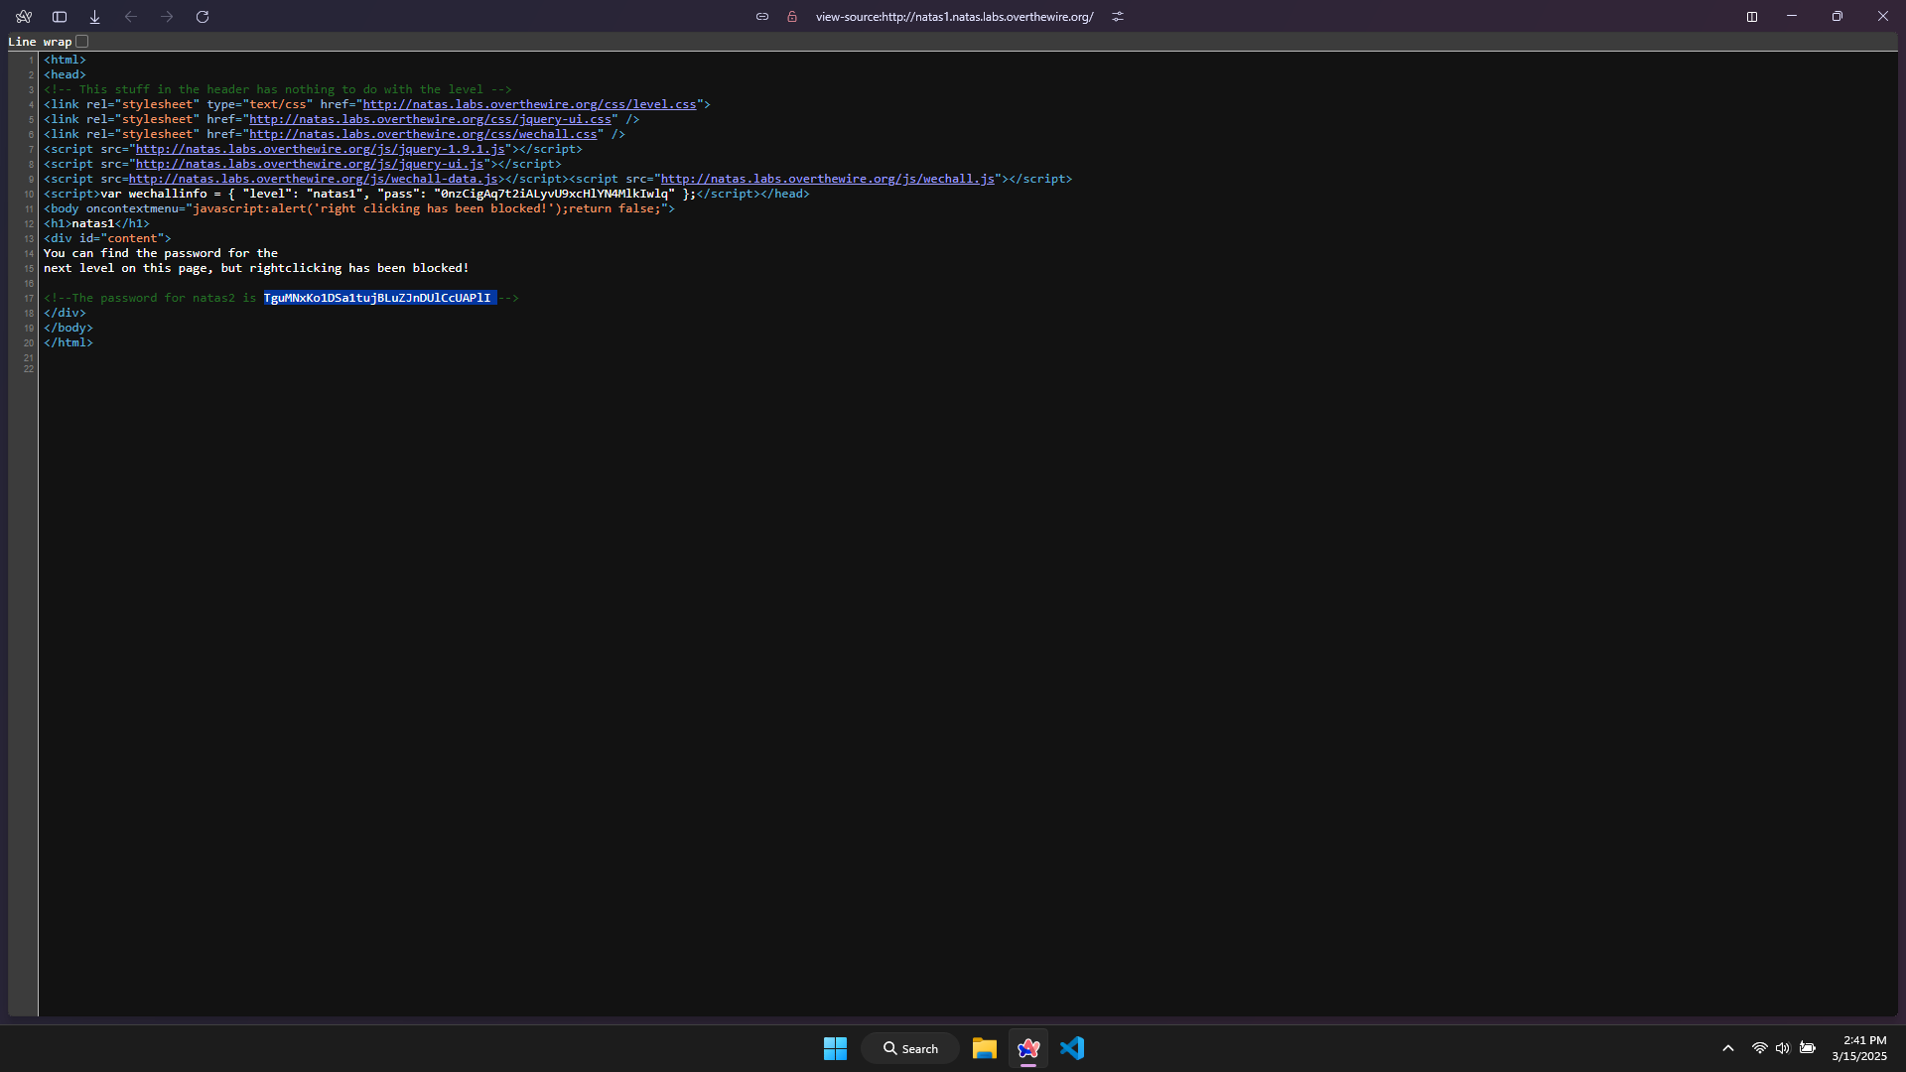Open the wechall-data.js script link
The width and height of the screenshot is (1906, 1072).
313,179
